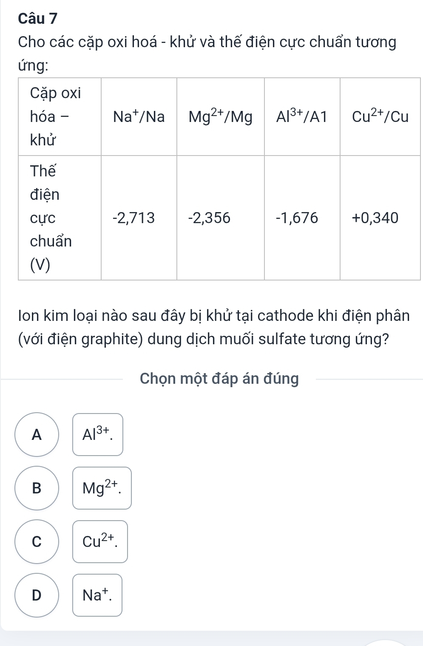Click the Na+/Na table cell
423x646 pixels.
pyautogui.click(x=139, y=116)
